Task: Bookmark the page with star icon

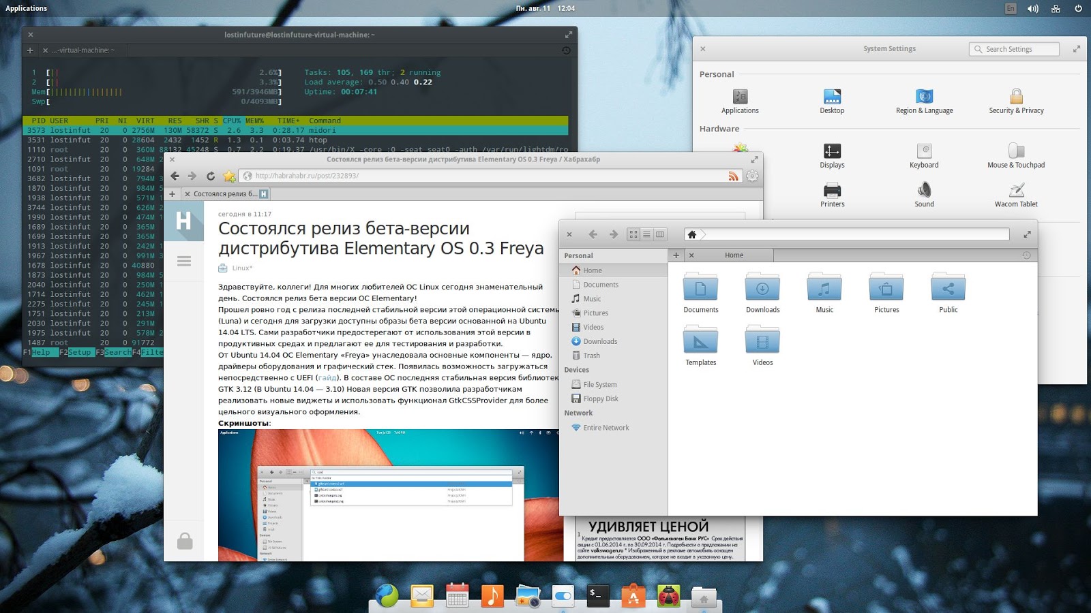Action: pos(229,176)
